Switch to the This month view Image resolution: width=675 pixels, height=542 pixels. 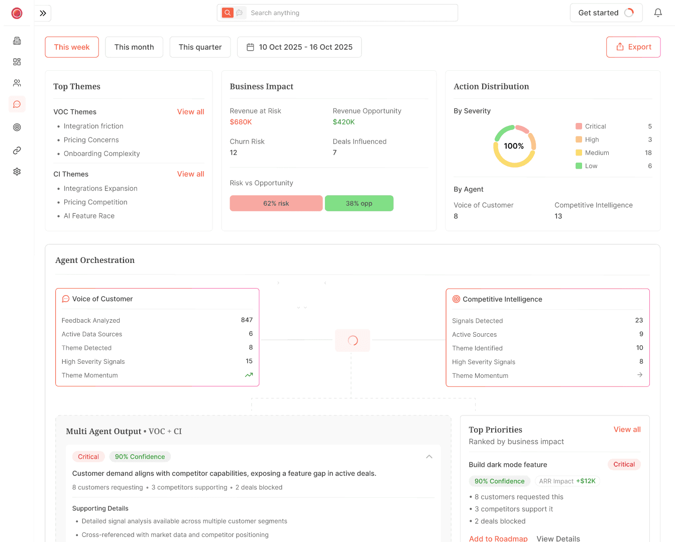(134, 47)
